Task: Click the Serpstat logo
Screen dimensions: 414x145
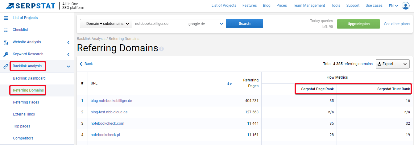Action: (x=31, y=6)
